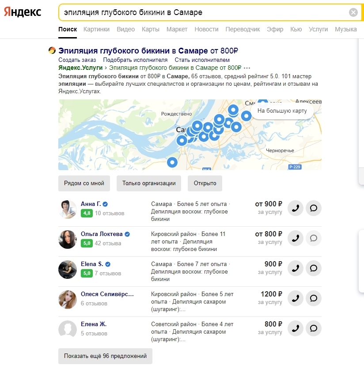The width and height of the screenshot is (364, 369).
Task: Open chat with Елена Ж.
Action: pyautogui.click(x=314, y=328)
